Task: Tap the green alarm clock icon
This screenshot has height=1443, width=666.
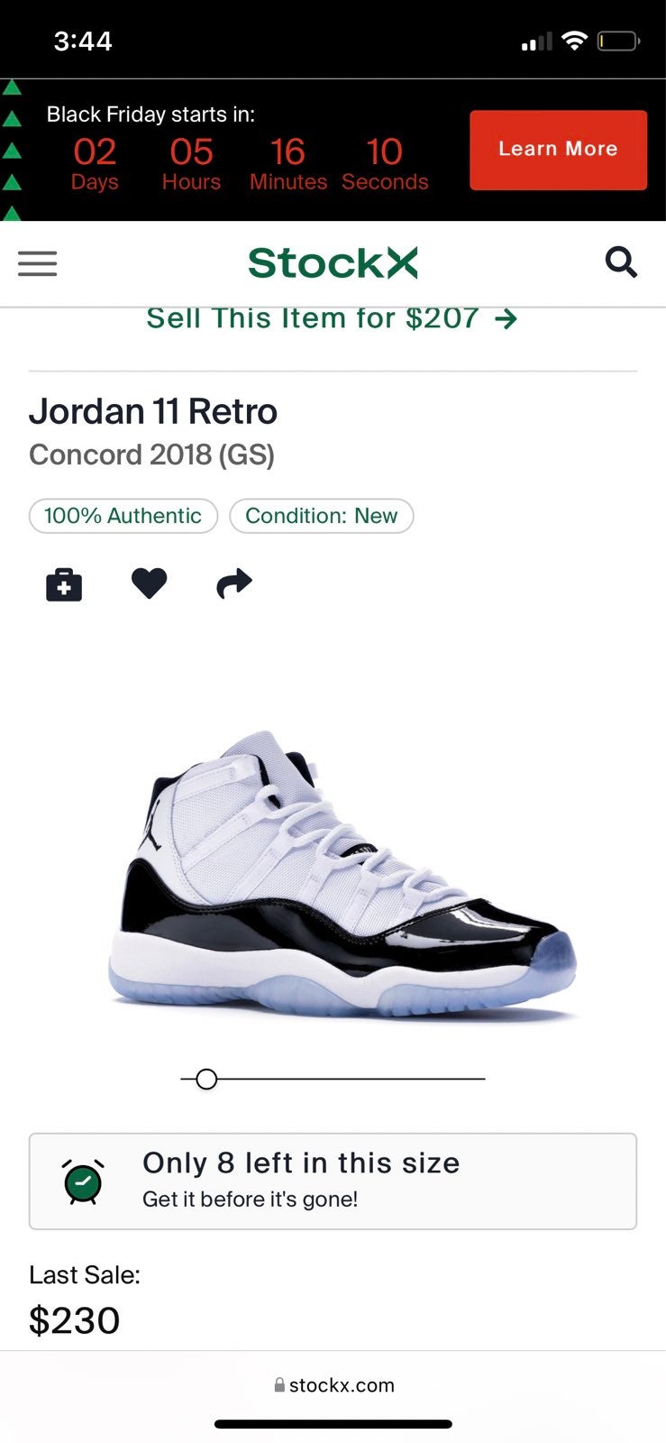Action: click(83, 1181)
